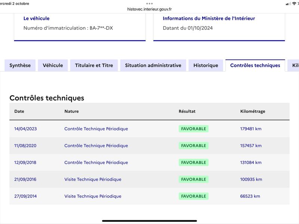Viewport: 299px width, 224px height.
Task: Select the date 11/08/2020
Action: point(25,146)
